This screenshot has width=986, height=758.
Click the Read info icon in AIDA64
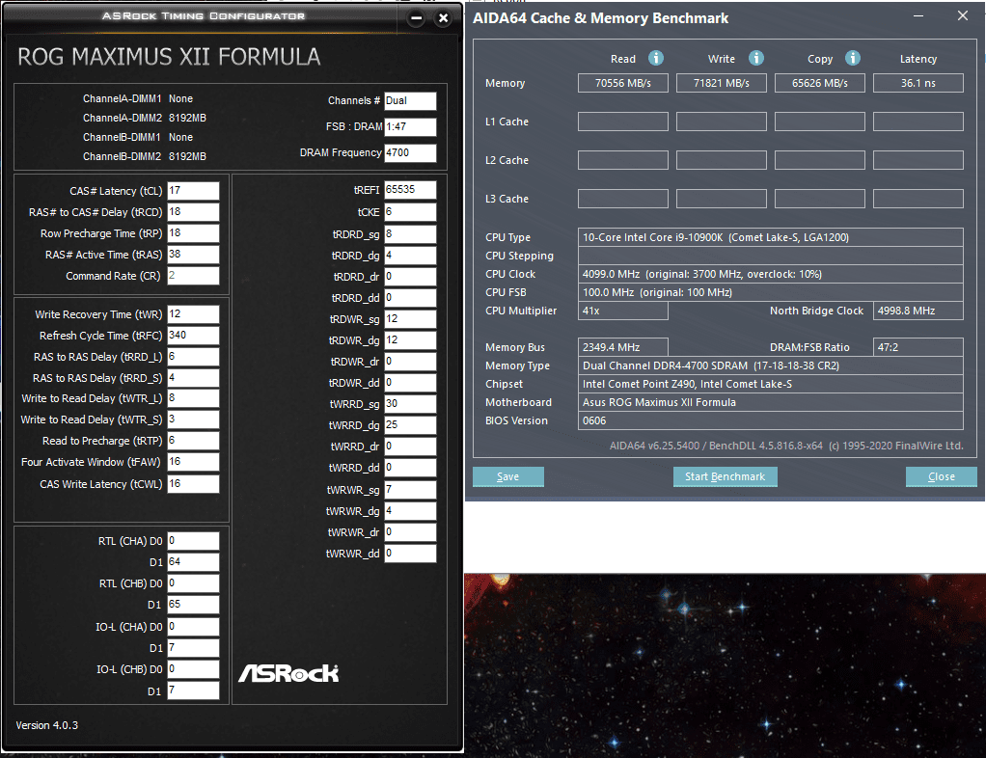pos(656,59)
